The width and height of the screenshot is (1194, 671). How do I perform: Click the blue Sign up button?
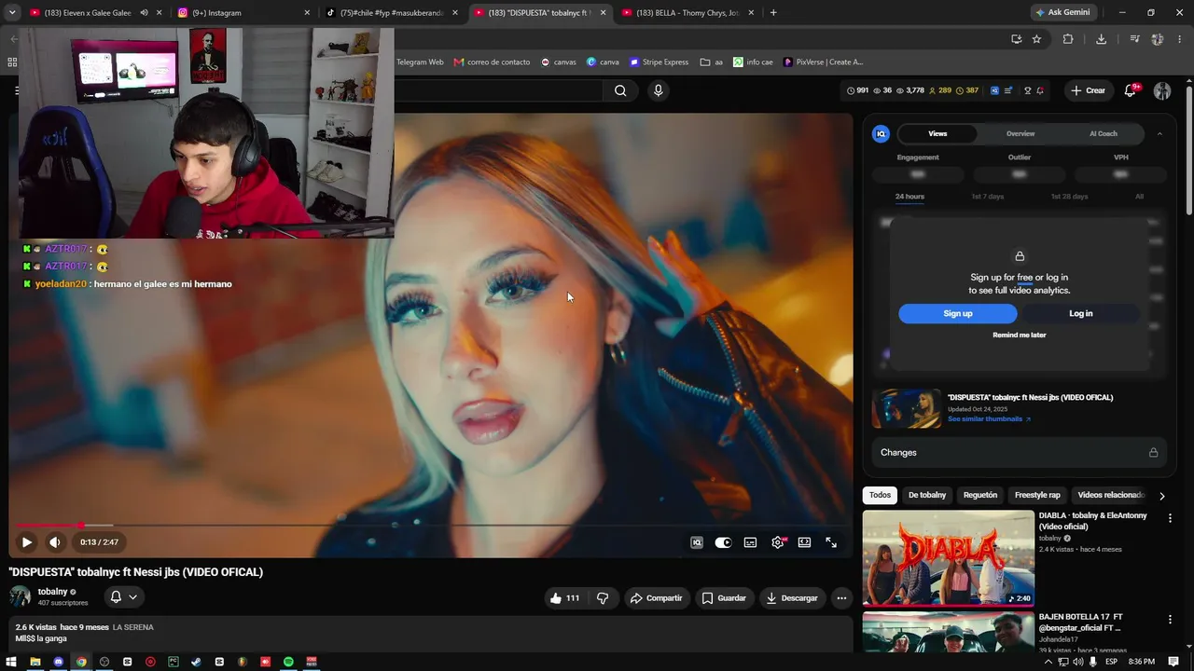(x=958, y=314)
